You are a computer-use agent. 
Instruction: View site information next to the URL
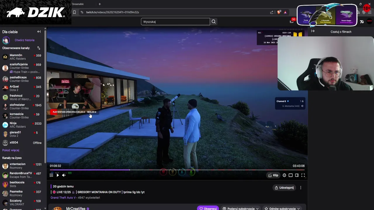coord(82,12)
